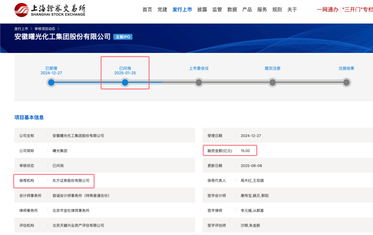Go to 审核项目动态 breadcrumb

[x=45, y=29]
